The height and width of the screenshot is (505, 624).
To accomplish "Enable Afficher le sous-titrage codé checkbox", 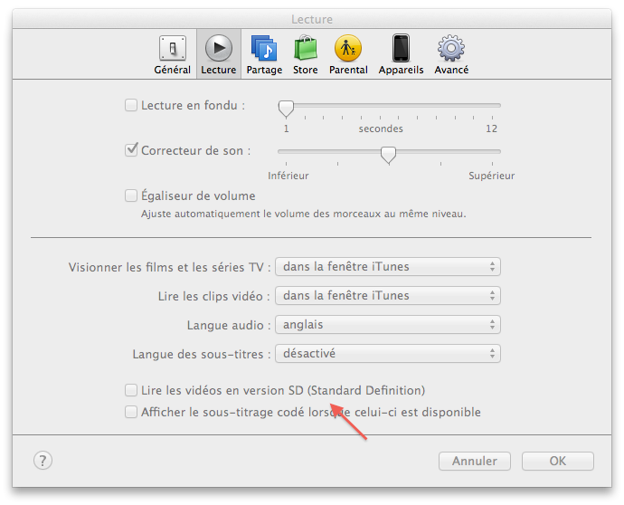I will coord(131,412).
